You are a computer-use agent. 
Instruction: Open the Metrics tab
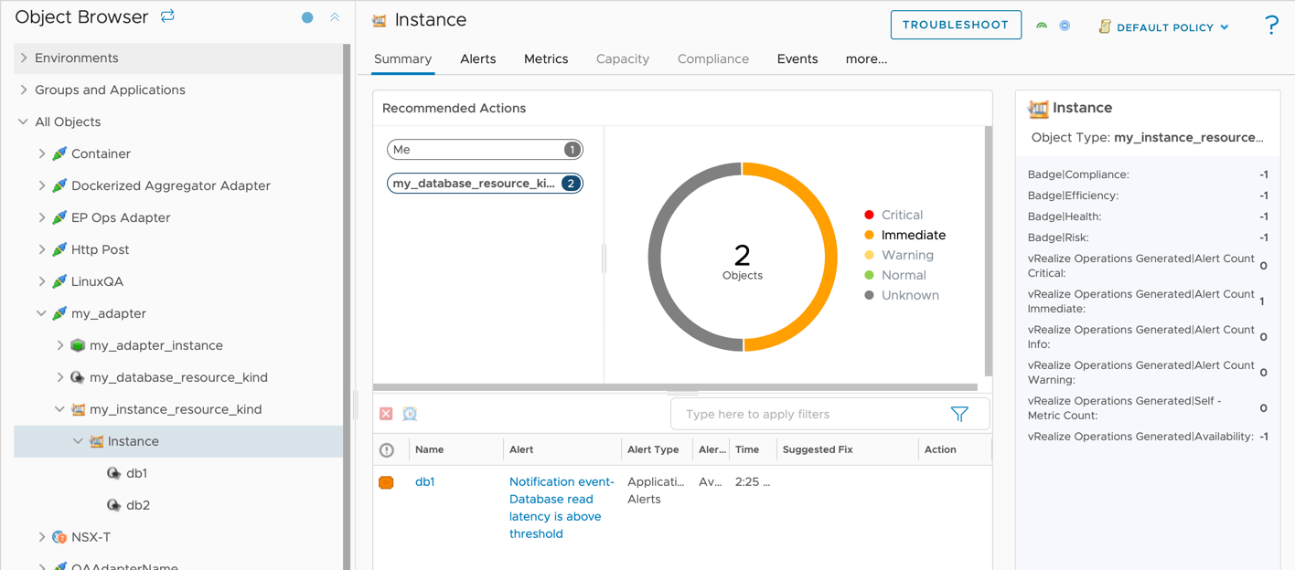tap(546, 58)
